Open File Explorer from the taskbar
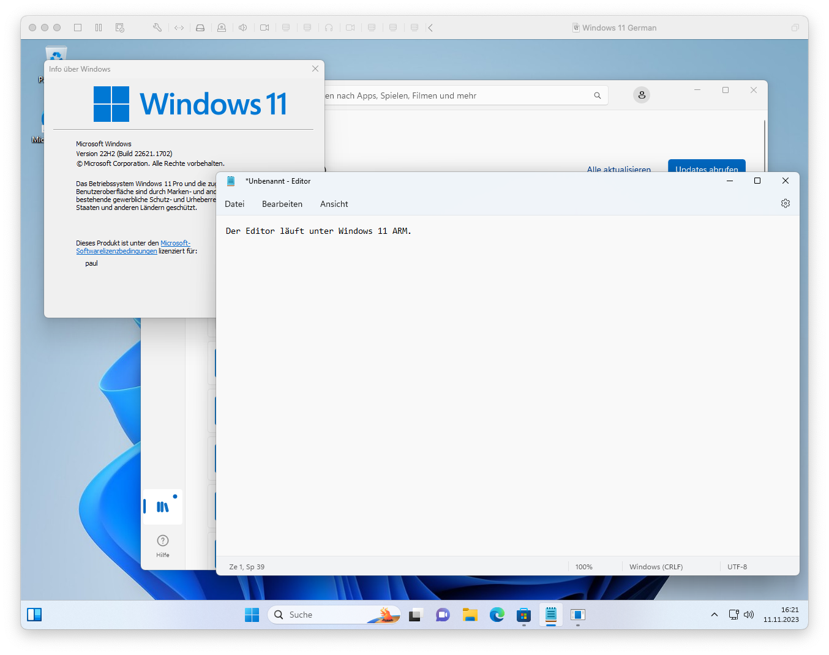 [470, 615]
